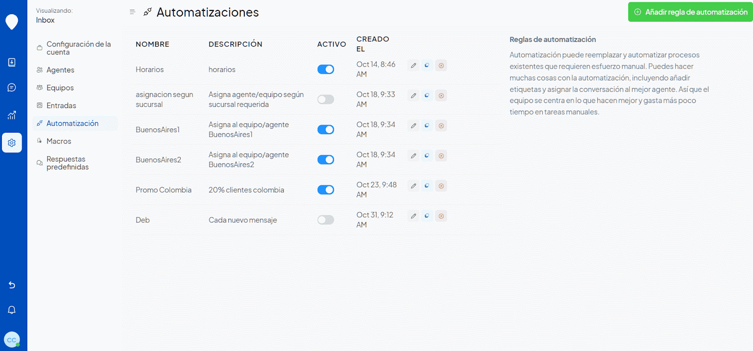The image size is (753, 351).
Task: Click 'Oct 14, 8:46 AM' date cell
Action: [376, 69]
